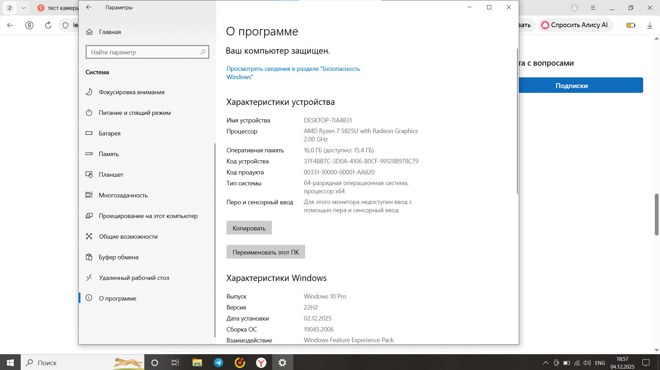Open the volume control in system tray
The image size is (660, 370).
587,363
